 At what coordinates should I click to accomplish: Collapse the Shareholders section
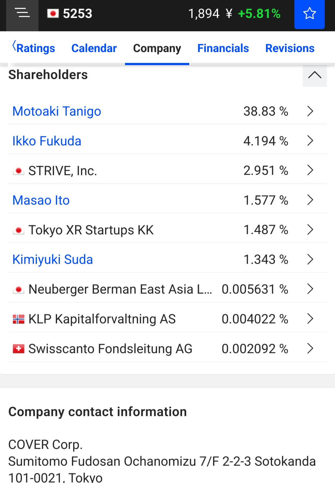click(315, 75)
